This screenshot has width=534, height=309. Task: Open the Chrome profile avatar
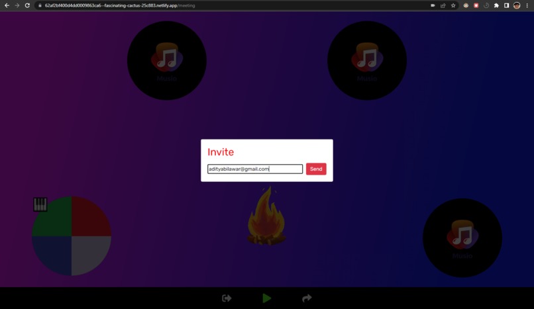[x=517, y=5]
